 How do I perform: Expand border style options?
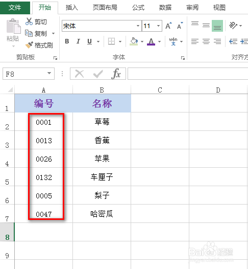120,41
